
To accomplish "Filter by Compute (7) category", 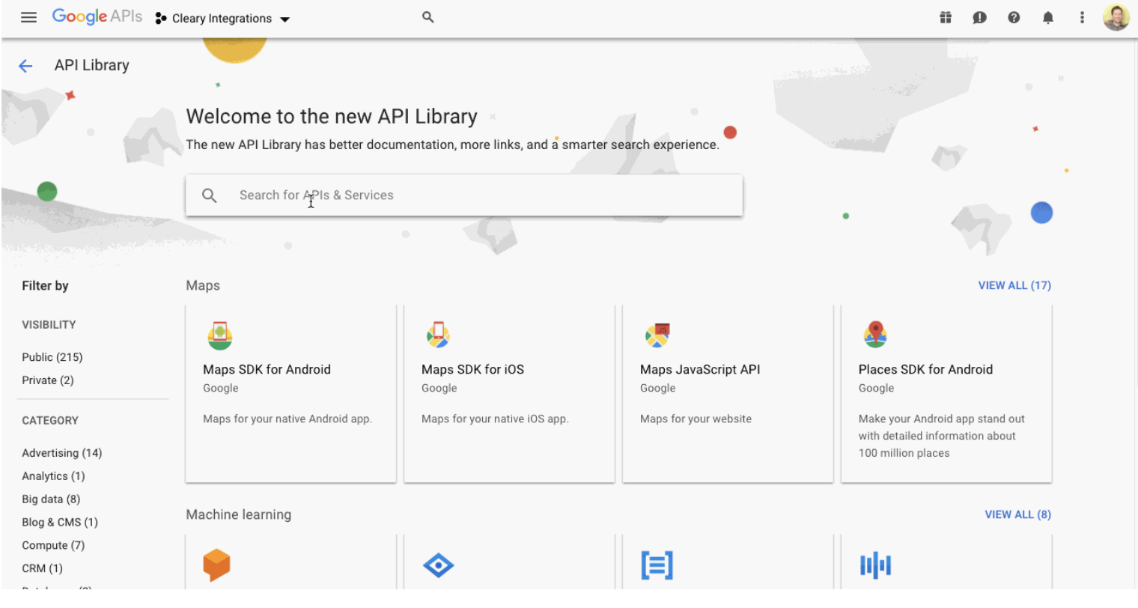I will pos(53,546).
